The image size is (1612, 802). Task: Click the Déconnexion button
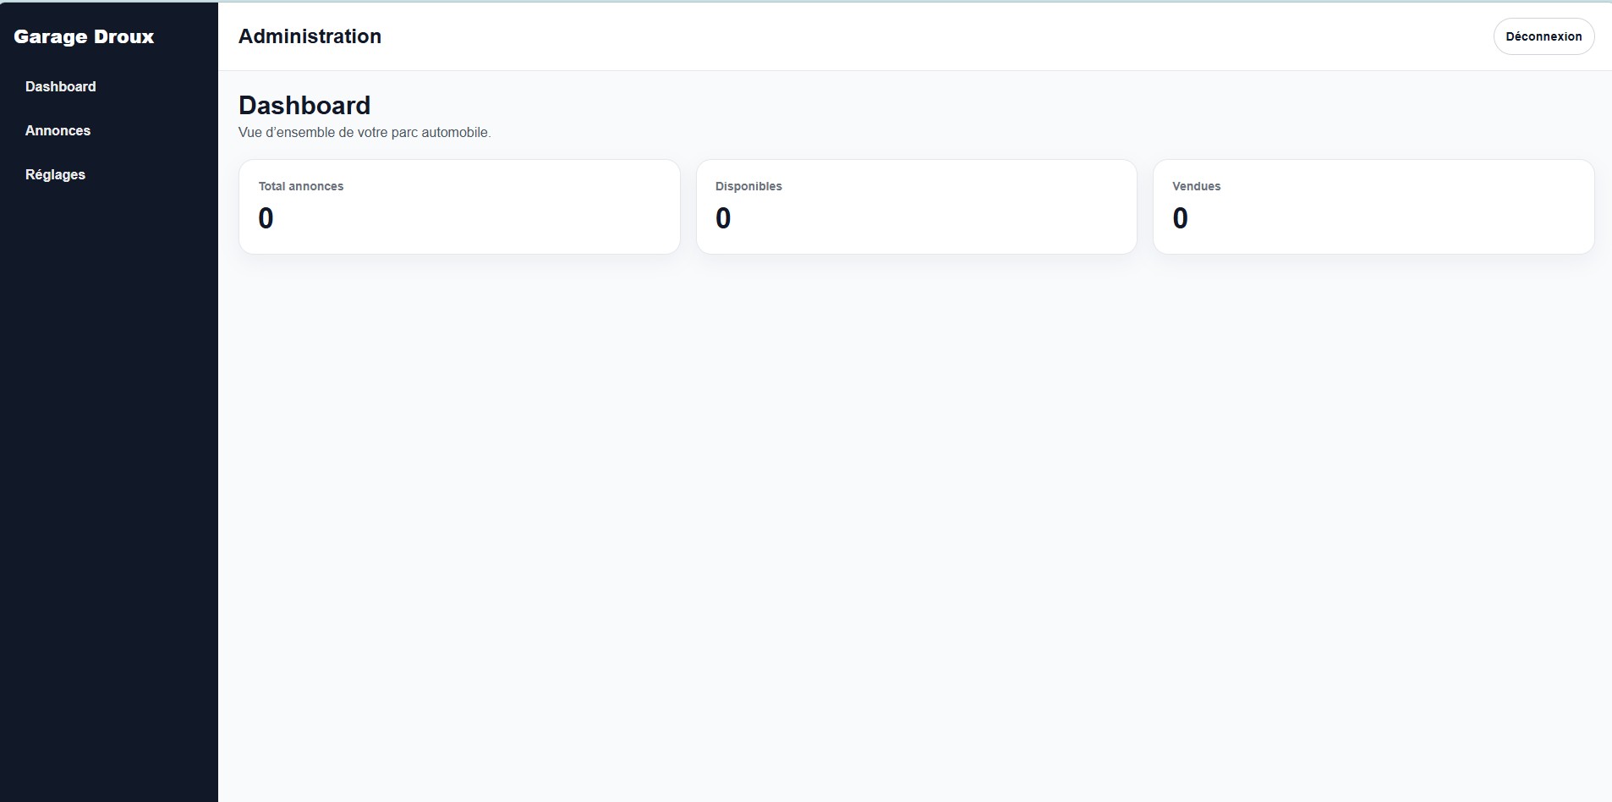point(1543,36)
